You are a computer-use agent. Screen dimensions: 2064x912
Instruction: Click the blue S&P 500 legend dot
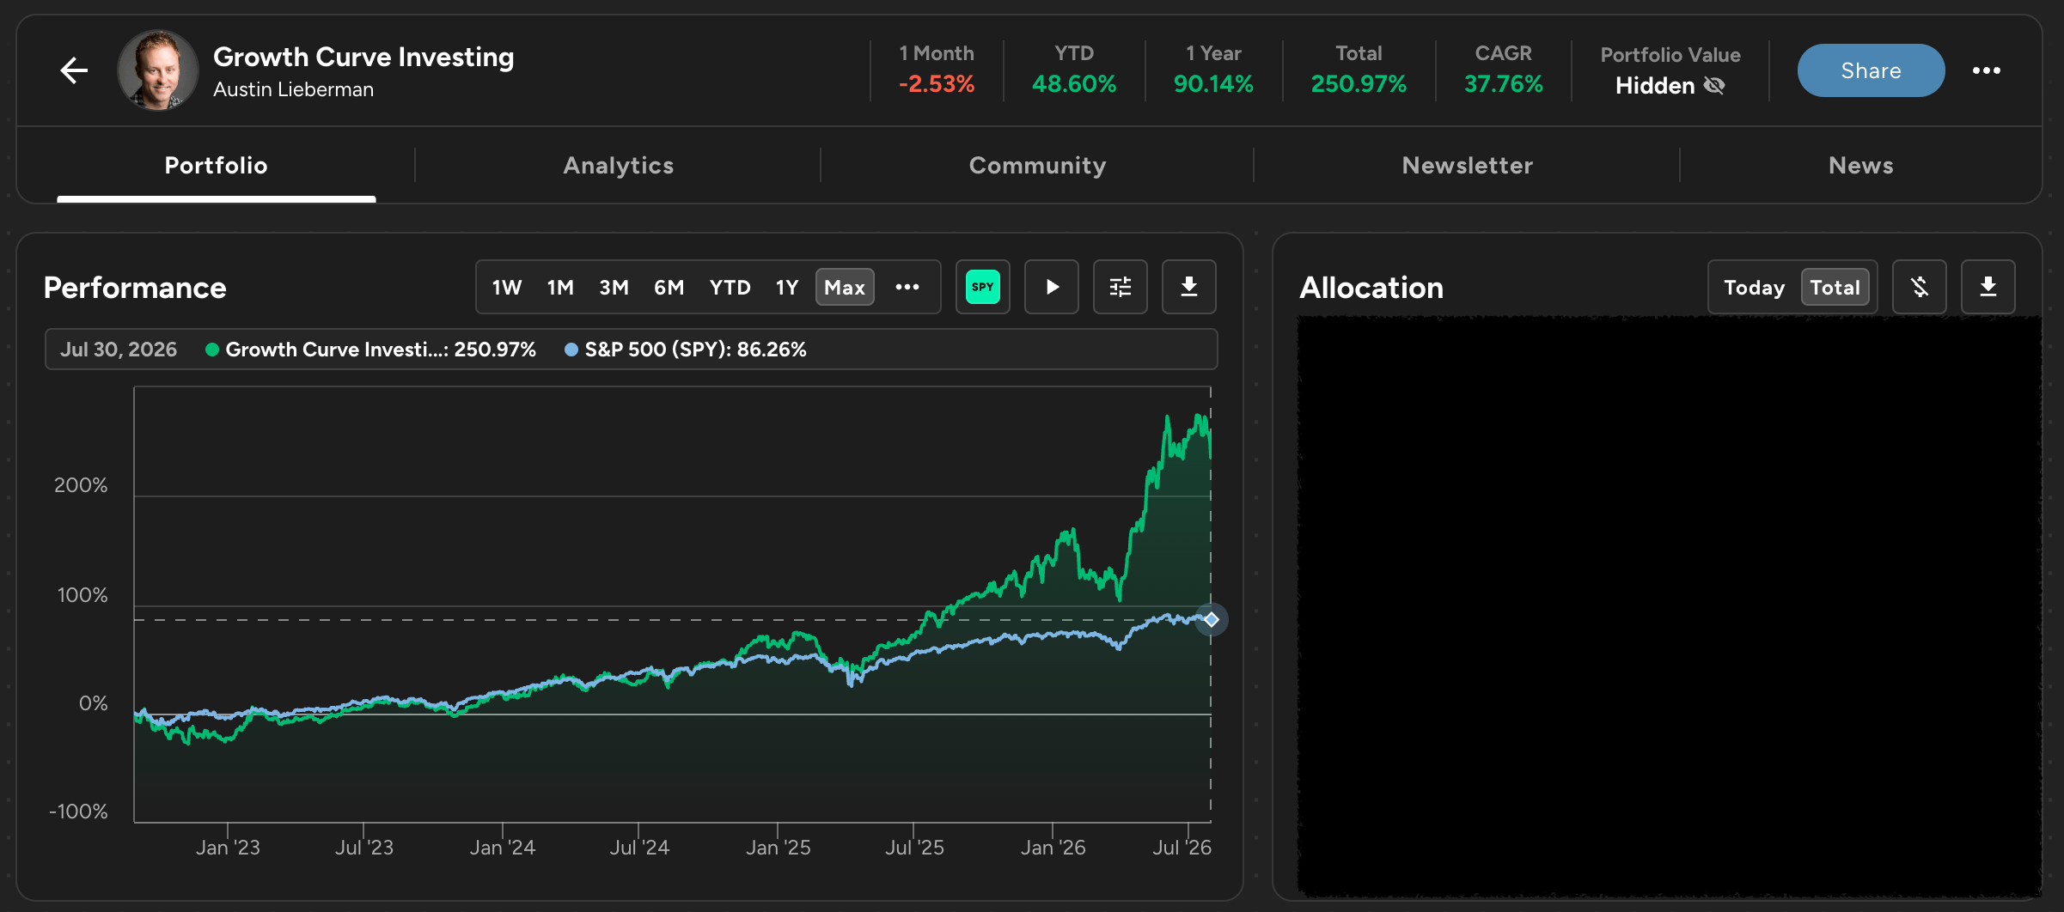pos(571,350)
